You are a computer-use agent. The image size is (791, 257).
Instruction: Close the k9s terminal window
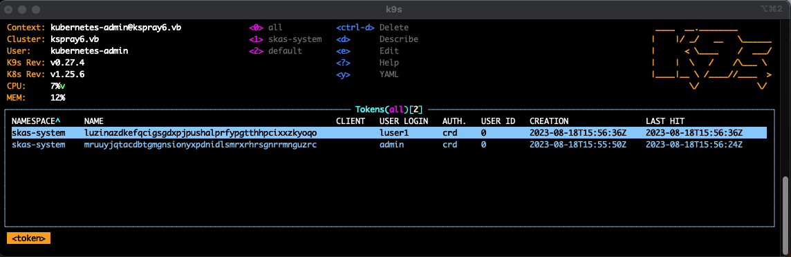coord(10,10)
